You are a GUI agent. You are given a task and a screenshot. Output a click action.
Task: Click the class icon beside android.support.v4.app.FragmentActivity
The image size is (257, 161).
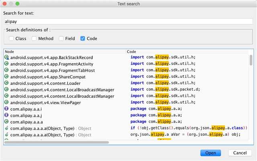click(x=6, y=64)
